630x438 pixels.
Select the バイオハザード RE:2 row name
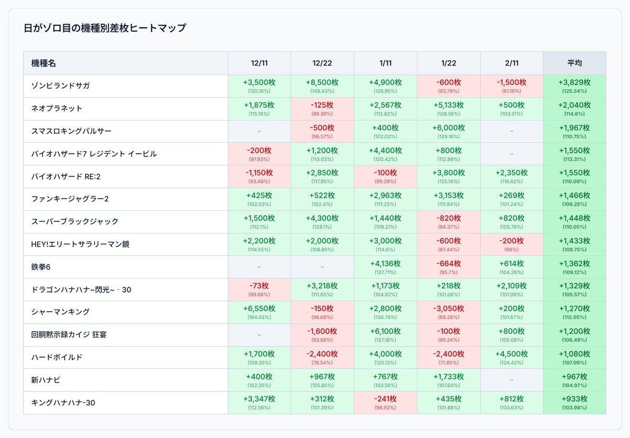coord(66,176)
